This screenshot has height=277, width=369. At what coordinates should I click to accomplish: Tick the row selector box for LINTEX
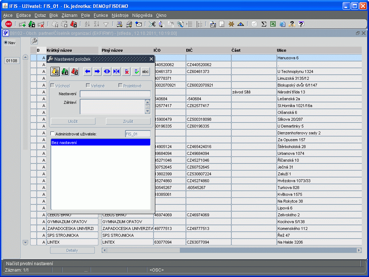click(x=34, y=242)
